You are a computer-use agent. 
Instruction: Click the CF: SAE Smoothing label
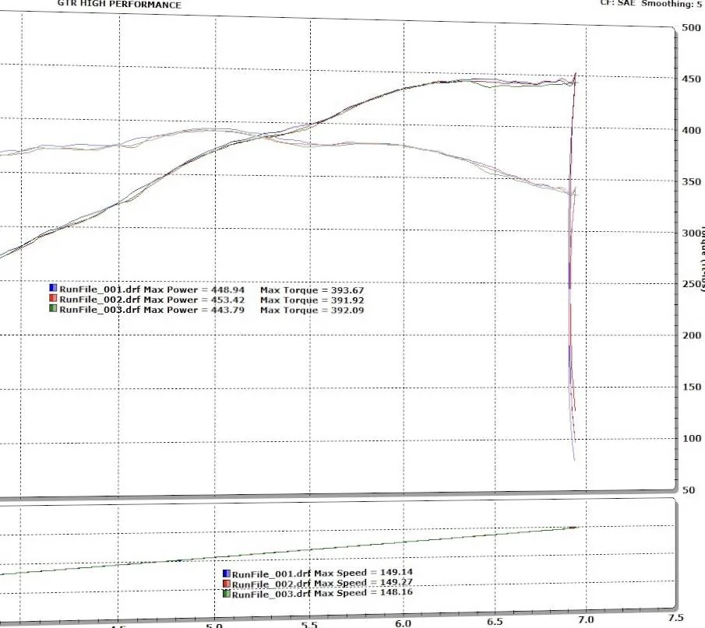click(652, 4)
